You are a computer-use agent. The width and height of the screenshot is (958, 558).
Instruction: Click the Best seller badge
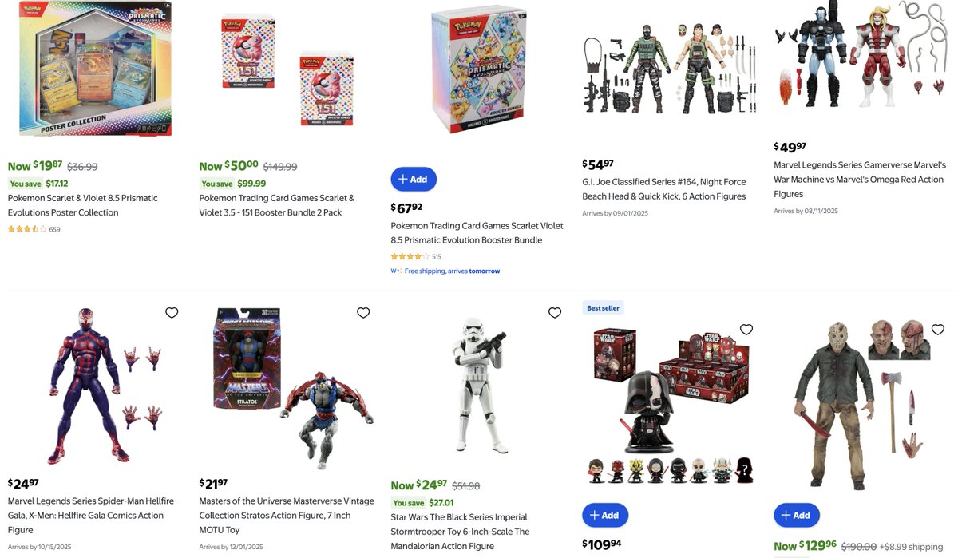[x=604, y=307]
